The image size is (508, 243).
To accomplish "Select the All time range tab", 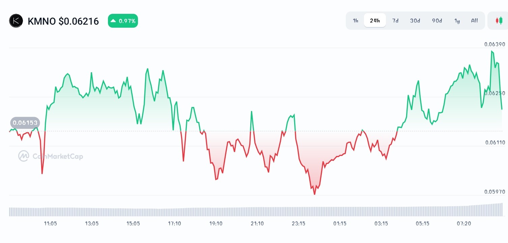I will (474, 21).
